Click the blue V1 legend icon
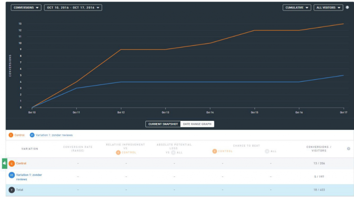The image size is (354, 198). coord(32,135)
